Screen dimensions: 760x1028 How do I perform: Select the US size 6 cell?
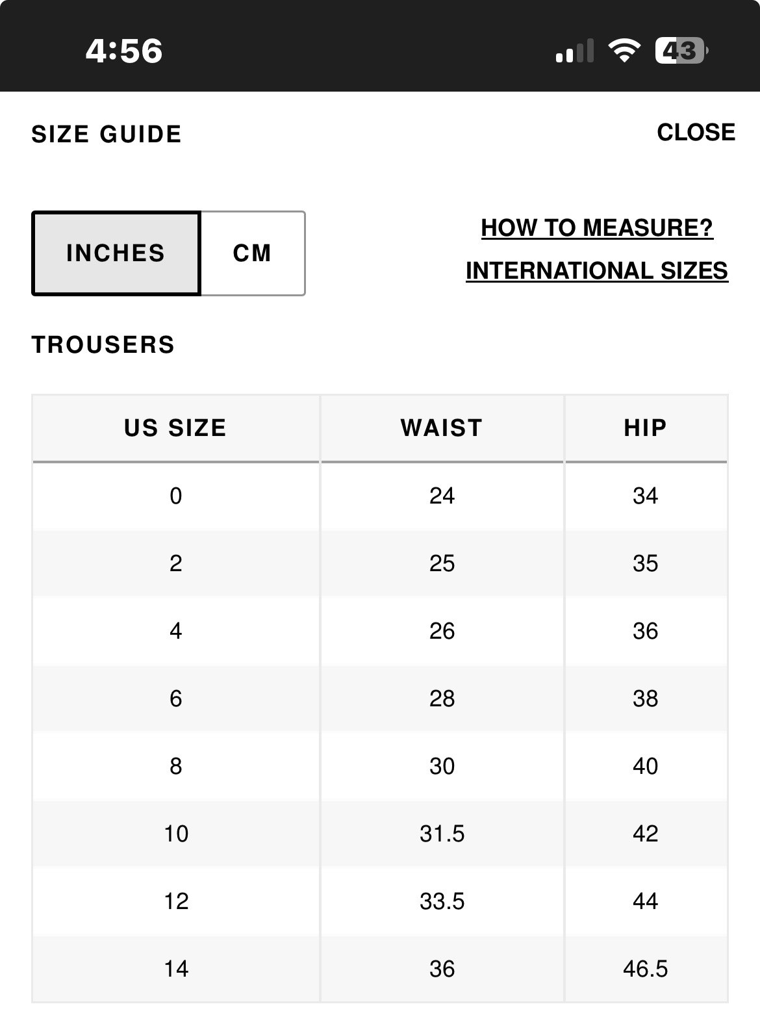click(175, 699)
